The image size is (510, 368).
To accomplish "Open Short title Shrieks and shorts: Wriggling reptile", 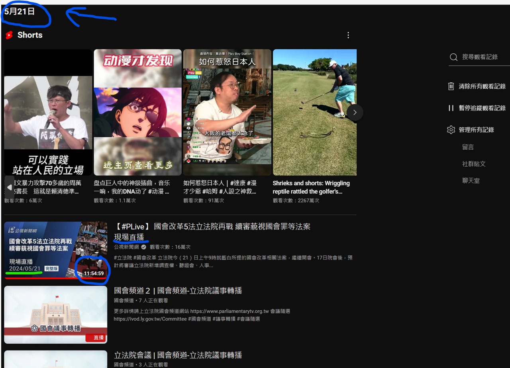I will [x=311, y=187].
